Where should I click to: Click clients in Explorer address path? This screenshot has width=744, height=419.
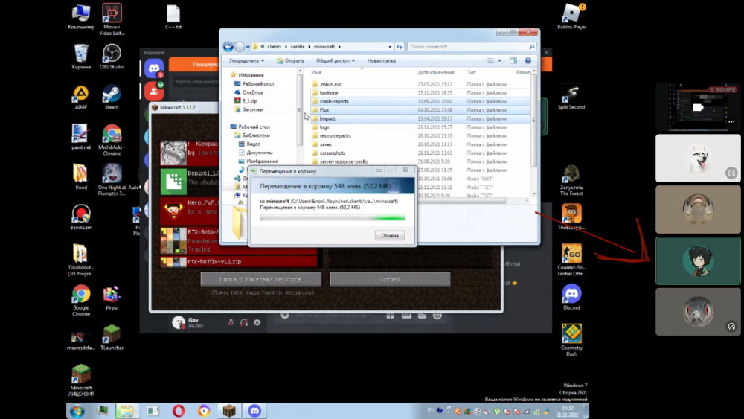275,46
